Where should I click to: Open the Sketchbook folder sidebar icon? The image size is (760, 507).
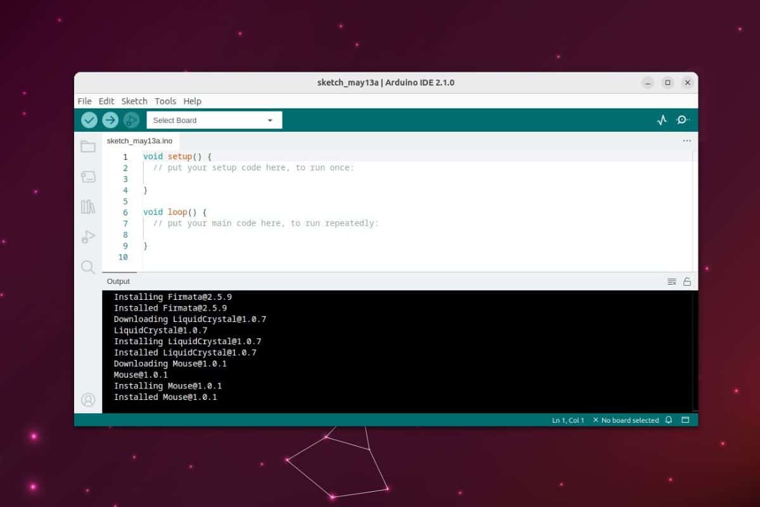[88, 146]
